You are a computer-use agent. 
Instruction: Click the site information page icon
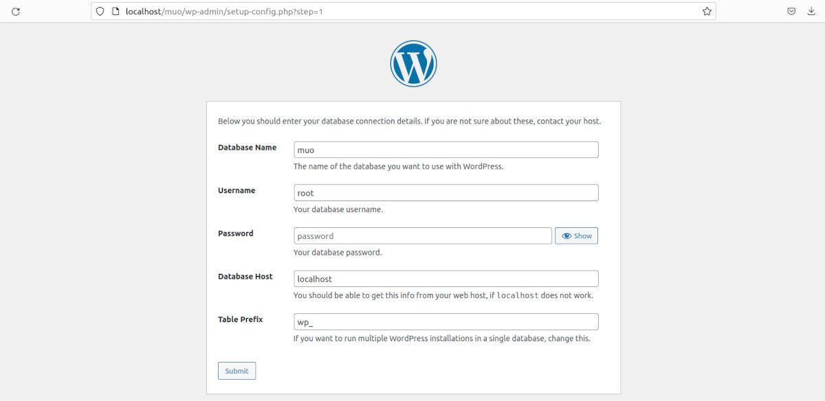coord(115,12)
